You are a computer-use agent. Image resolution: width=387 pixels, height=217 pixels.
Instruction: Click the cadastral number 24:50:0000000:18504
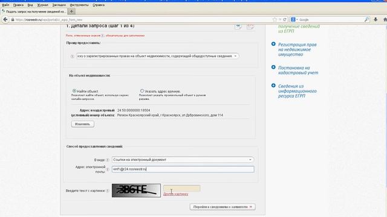click(134, 110)
